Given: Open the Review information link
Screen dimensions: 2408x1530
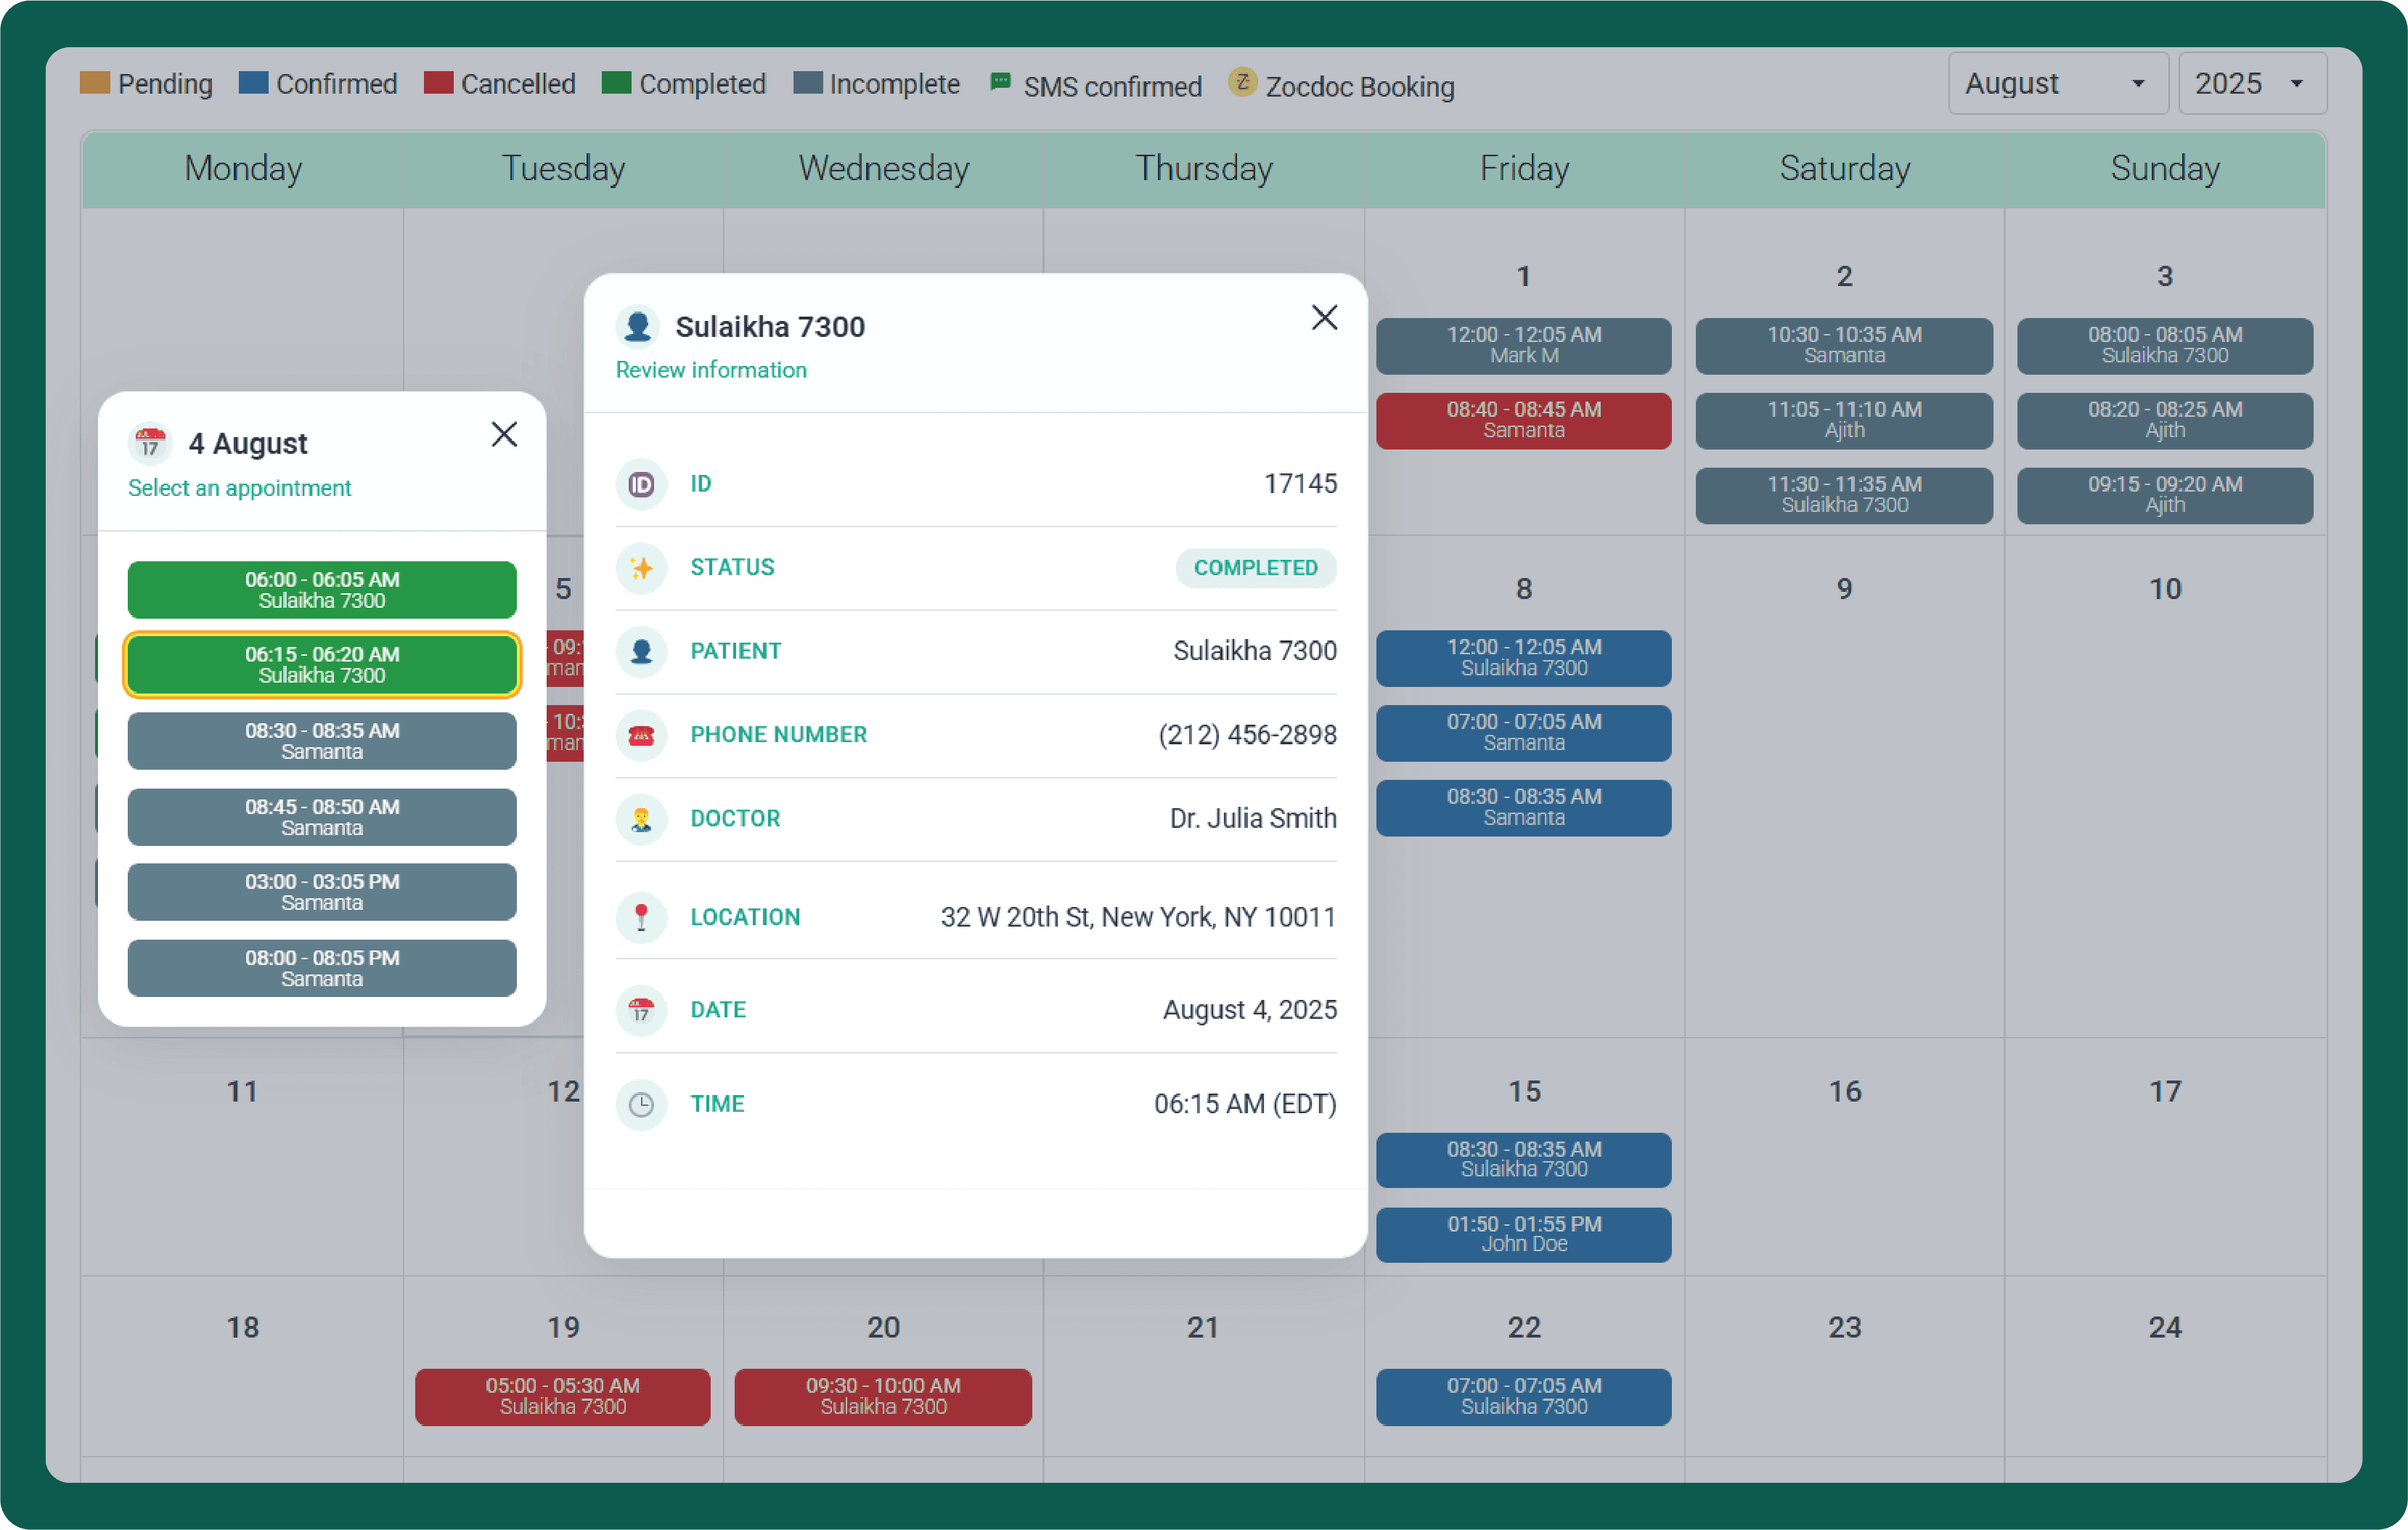Looking at the screenshot, I should click(x=711, y=370).
